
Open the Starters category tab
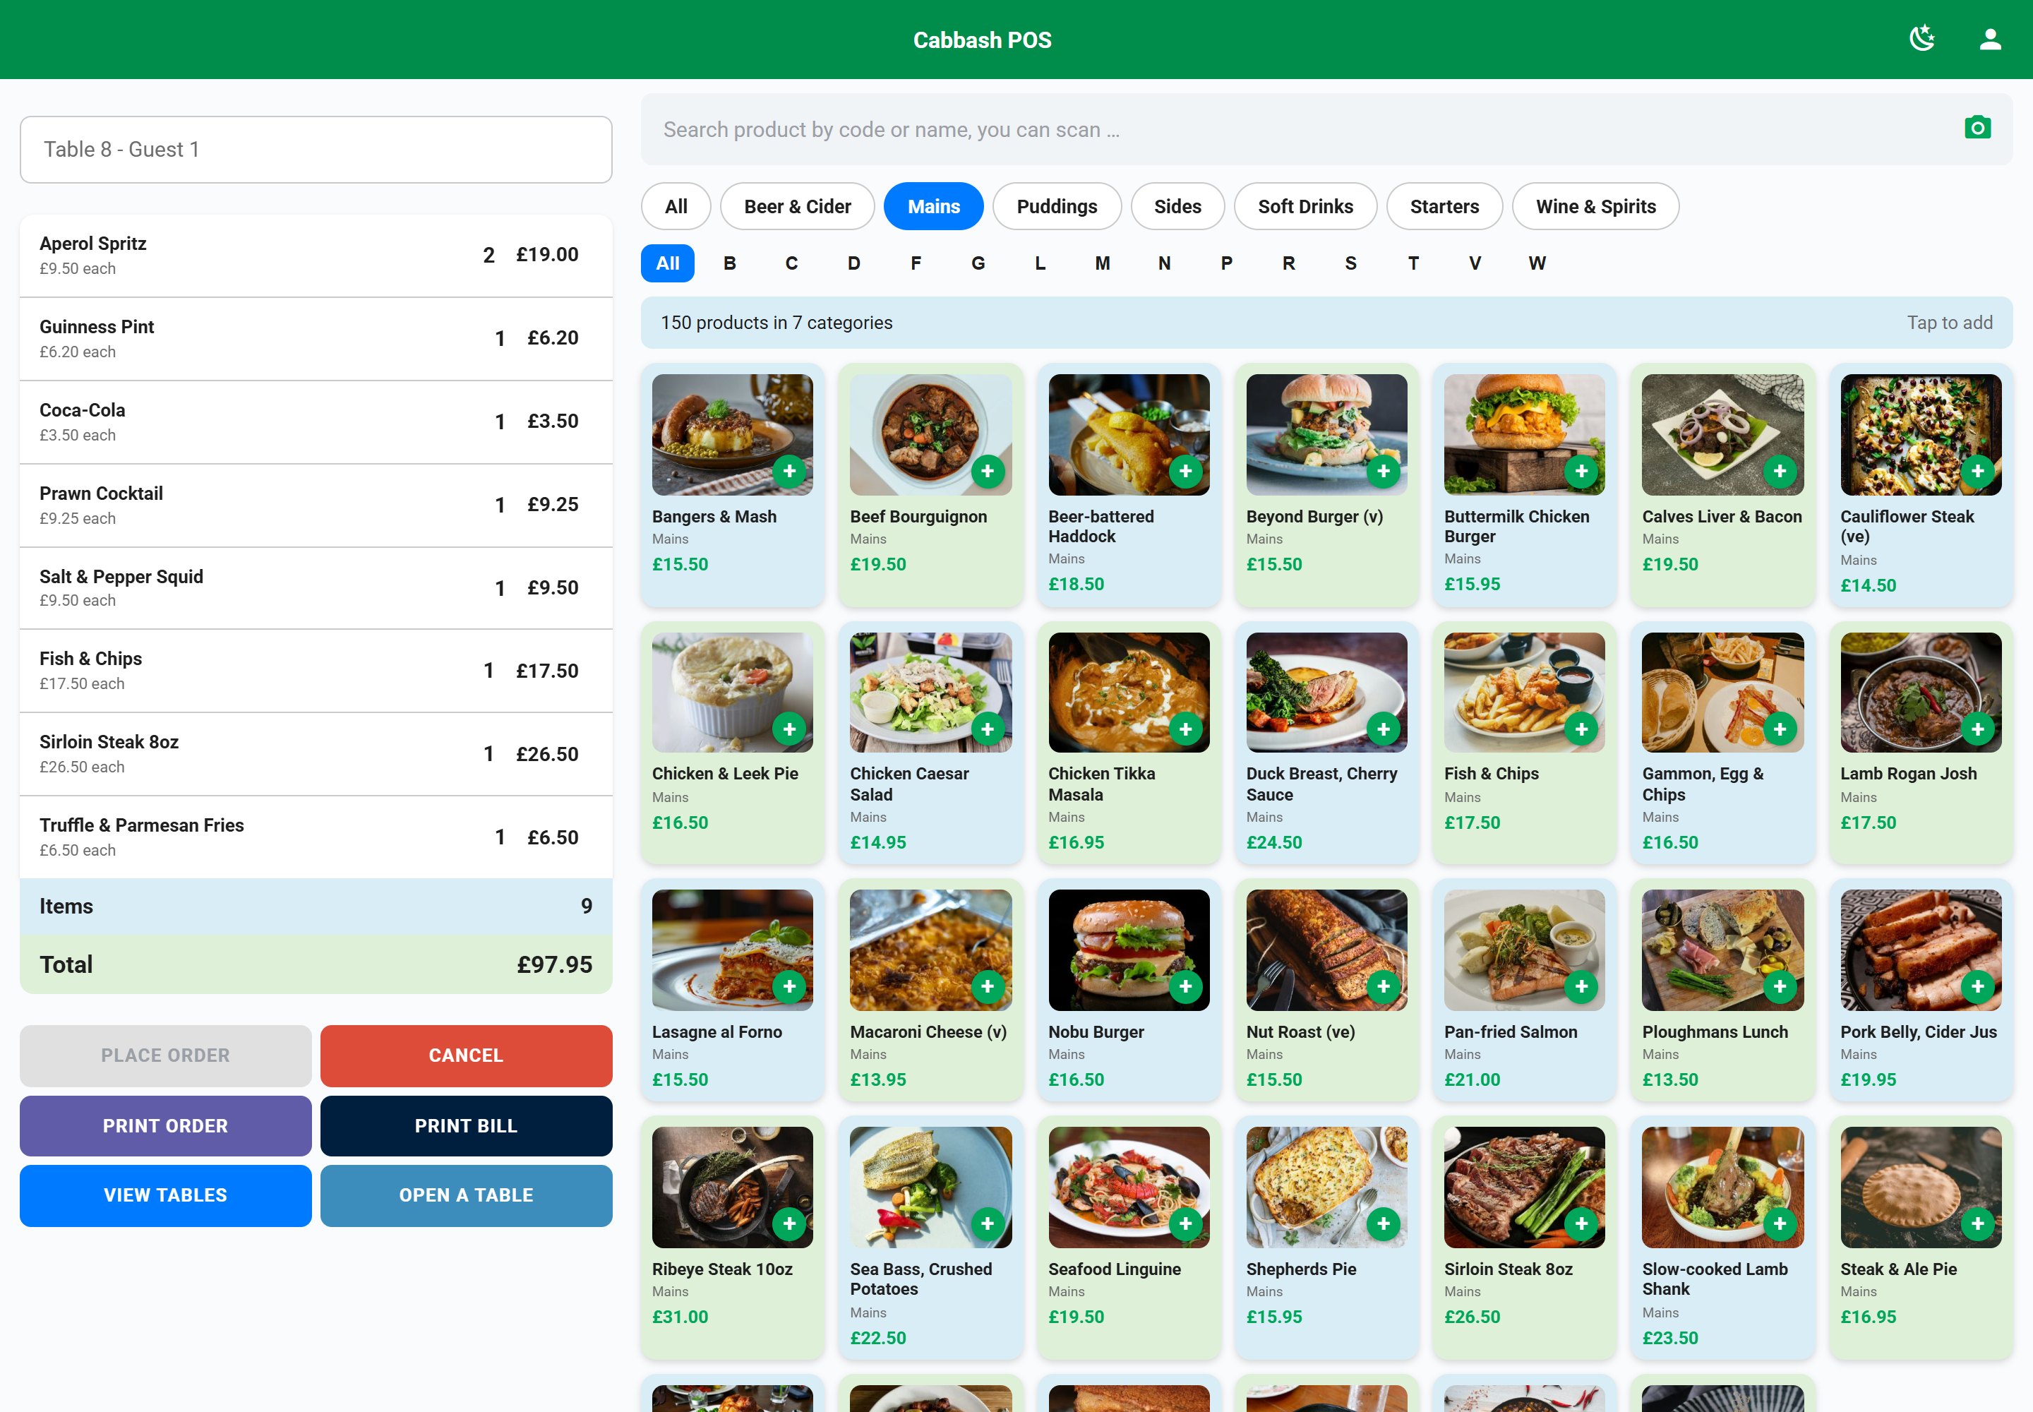click(x=1444, y=206)
